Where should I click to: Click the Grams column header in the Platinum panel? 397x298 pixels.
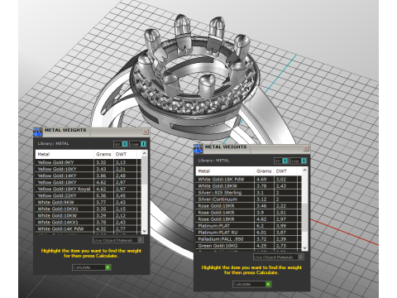pyautogui.click(x=264, y=171)
